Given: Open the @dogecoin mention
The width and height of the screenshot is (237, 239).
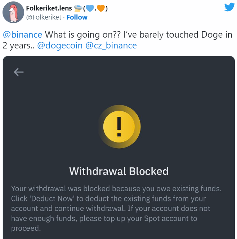Looking at the screenshot, I should [59, 46].
